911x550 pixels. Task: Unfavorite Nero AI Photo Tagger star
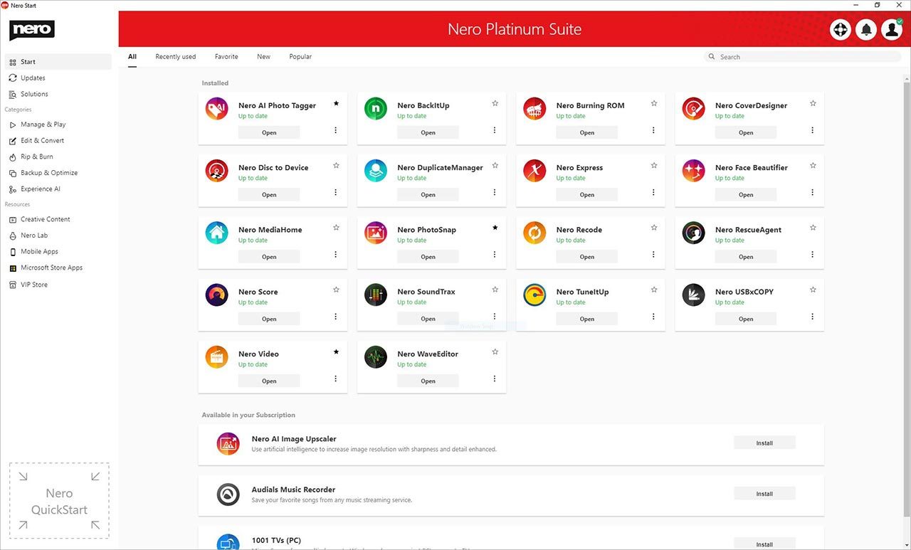336,104
